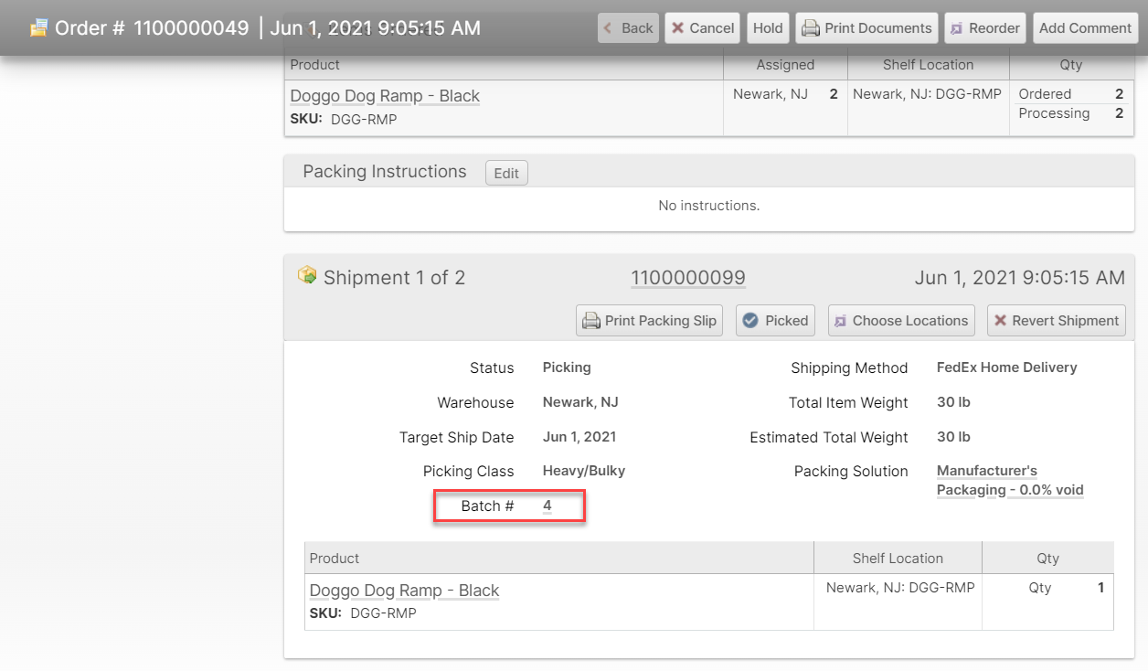The image size is (1148, 671).
Task: Open shipment number 1100000099 link
Action: point(687,278)
